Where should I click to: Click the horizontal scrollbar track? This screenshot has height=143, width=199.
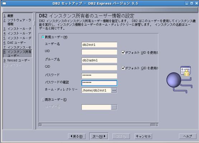coord(96,125)
